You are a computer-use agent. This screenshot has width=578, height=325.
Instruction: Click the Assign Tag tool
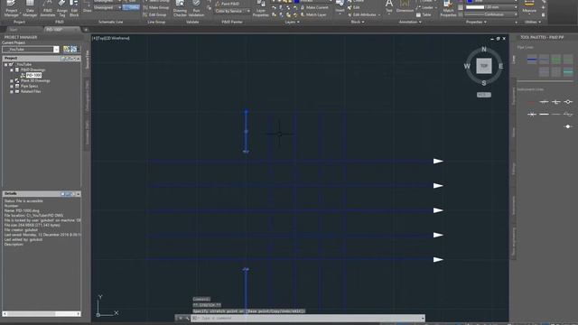pyautogui.click(x=62, y=9)
